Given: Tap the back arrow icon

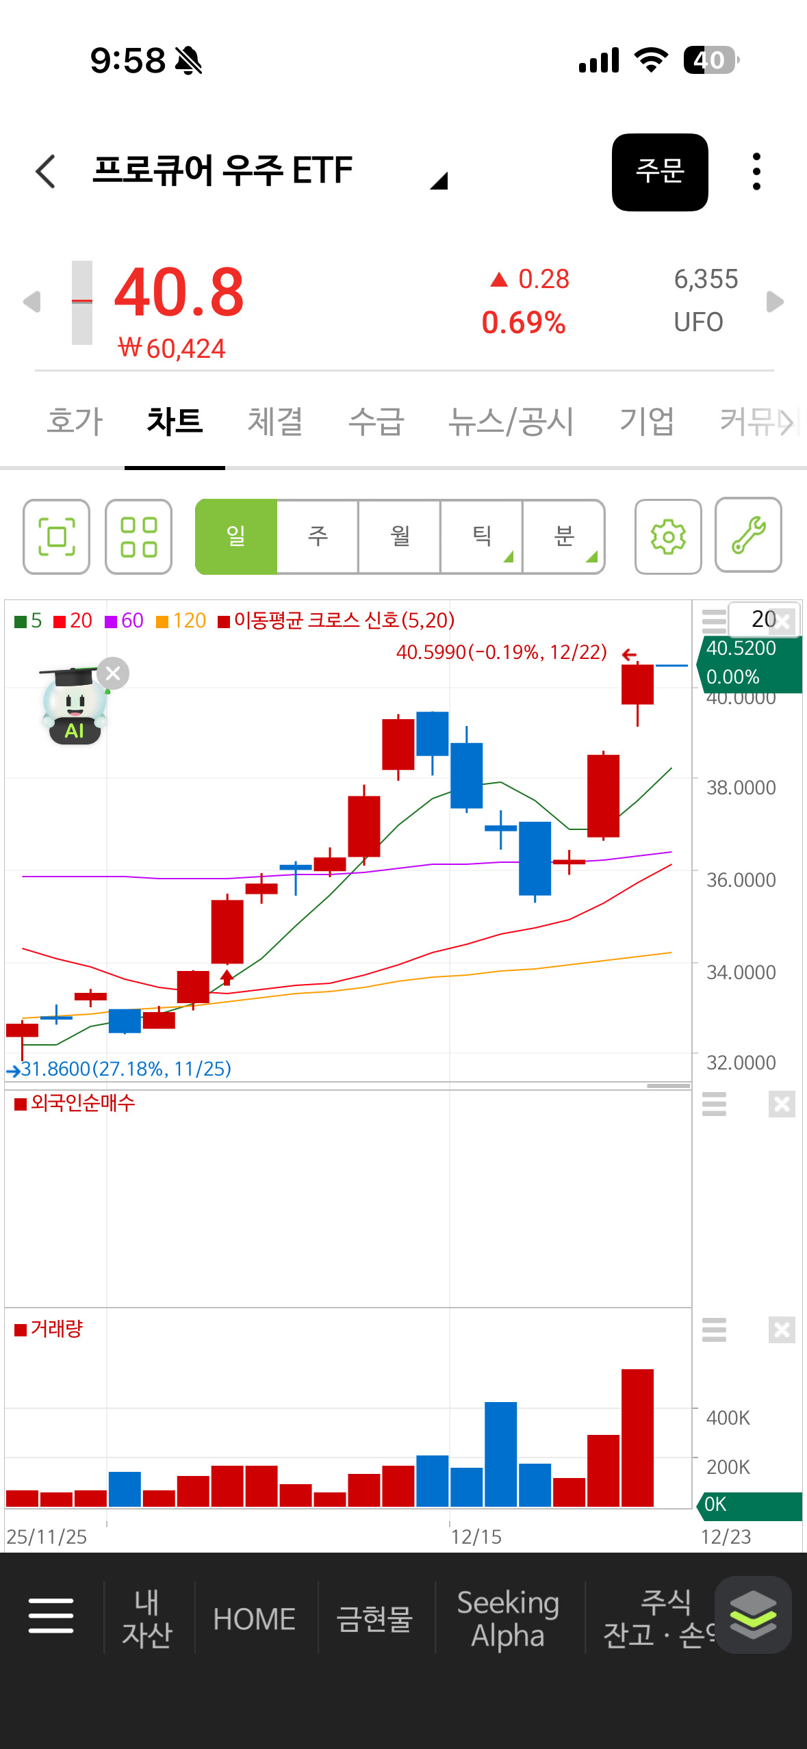Looking at the screenshot, I should 45,171.
